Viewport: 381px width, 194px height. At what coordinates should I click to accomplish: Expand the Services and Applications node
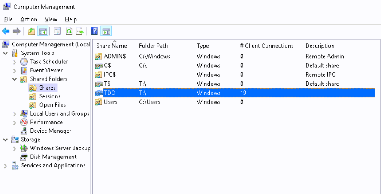tap(6, 166)
